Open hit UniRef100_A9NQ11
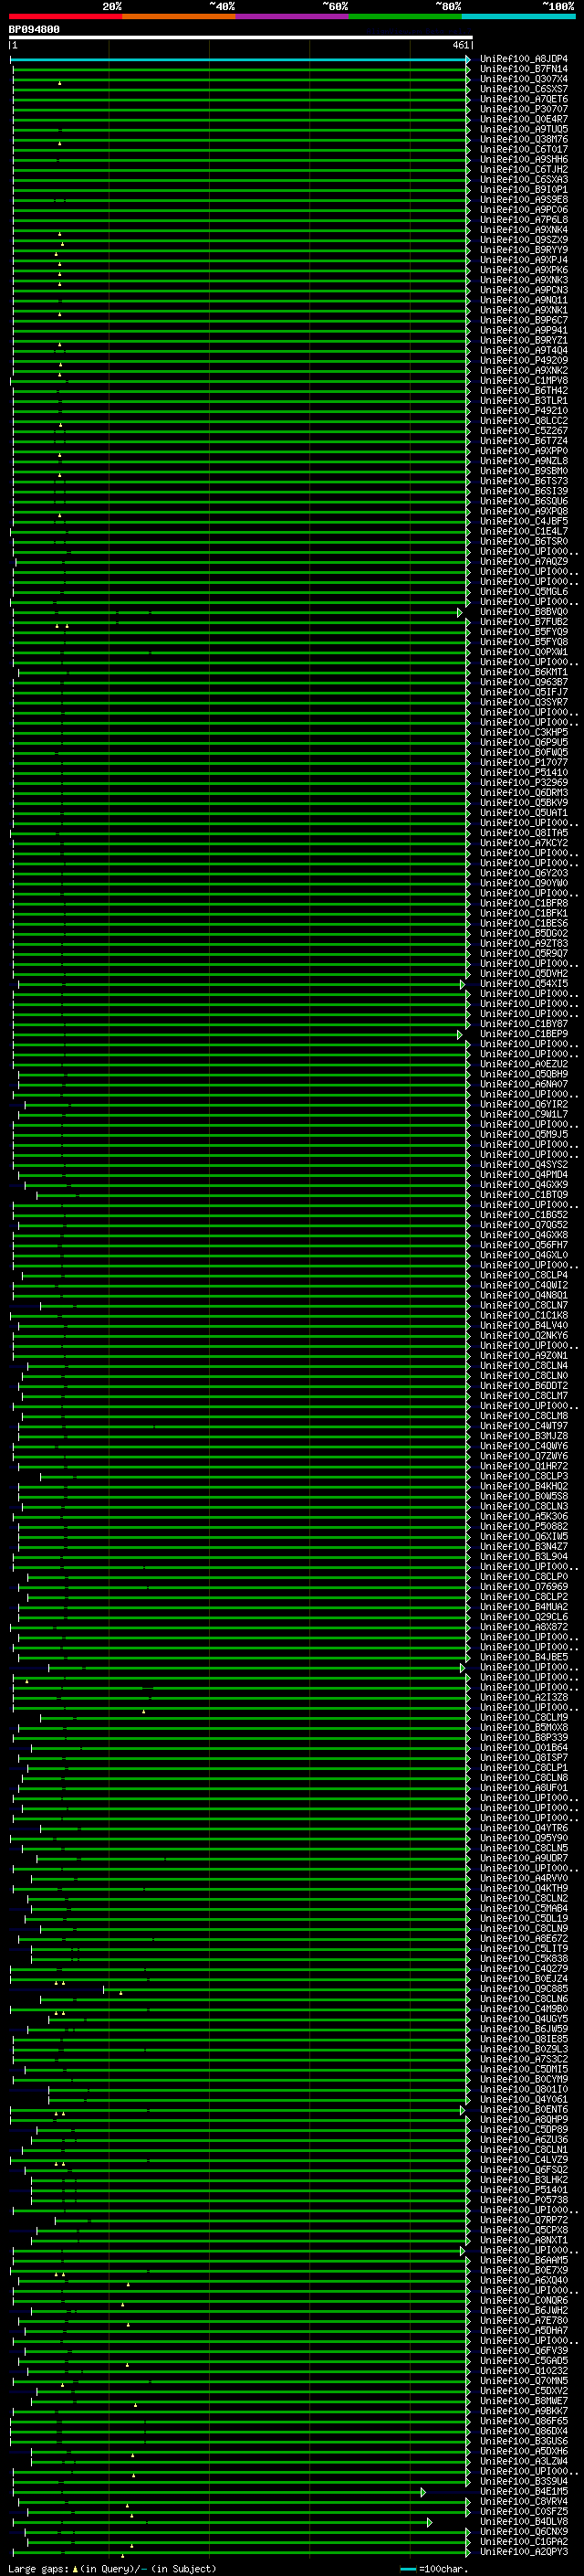584x2576 pixels. 523,300
